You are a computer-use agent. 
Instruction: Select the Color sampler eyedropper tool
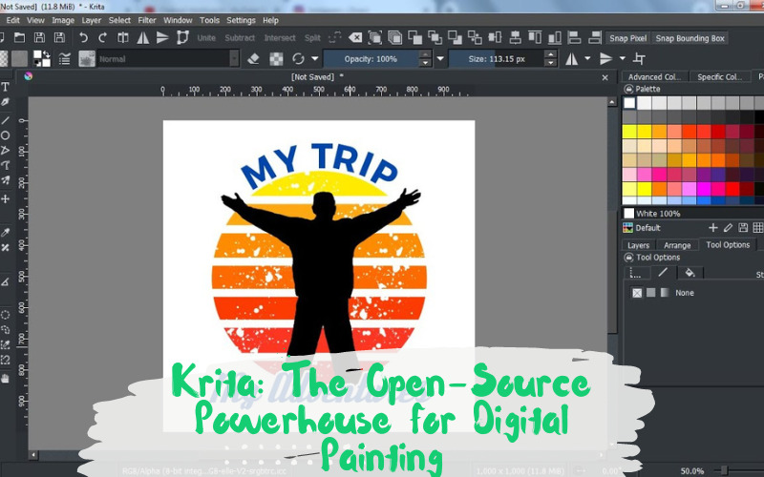tap(6, 232)
